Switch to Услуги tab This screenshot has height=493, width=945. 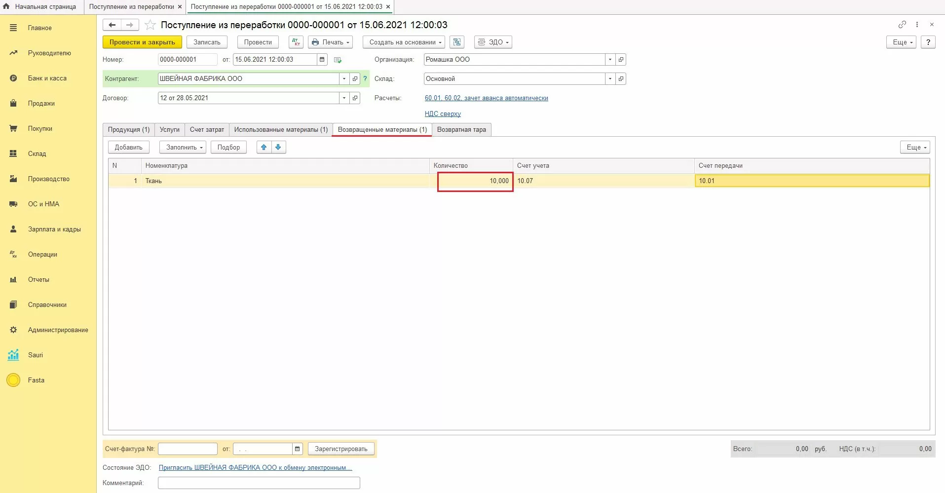[x=170, y=129]
